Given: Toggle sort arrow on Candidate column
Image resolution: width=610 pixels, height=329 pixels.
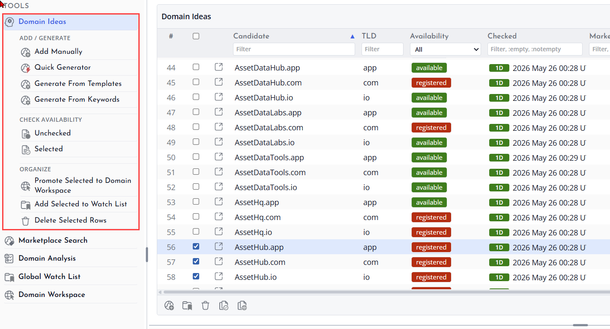Looking at the screenshot, I should pos(353,36).
